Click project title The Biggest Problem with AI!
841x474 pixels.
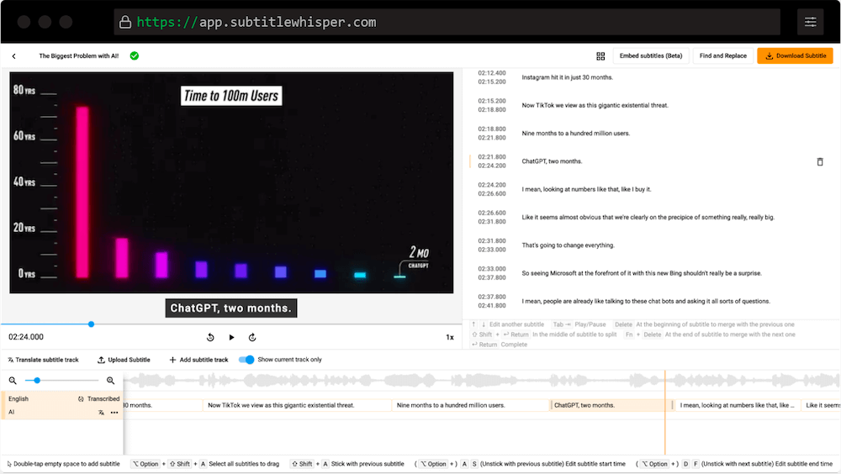tap(79, 55)
